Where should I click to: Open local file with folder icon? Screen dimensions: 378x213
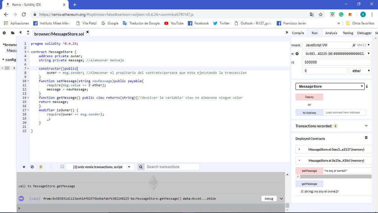(13, 33)
